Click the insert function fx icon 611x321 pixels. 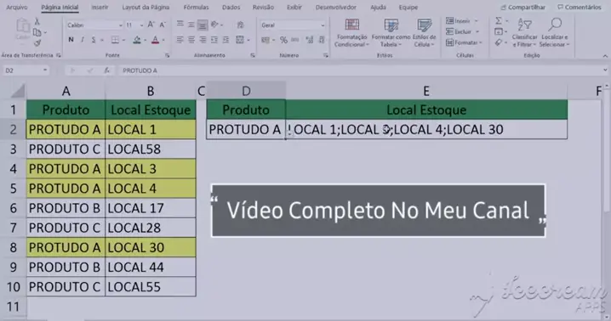click(106, 70)
